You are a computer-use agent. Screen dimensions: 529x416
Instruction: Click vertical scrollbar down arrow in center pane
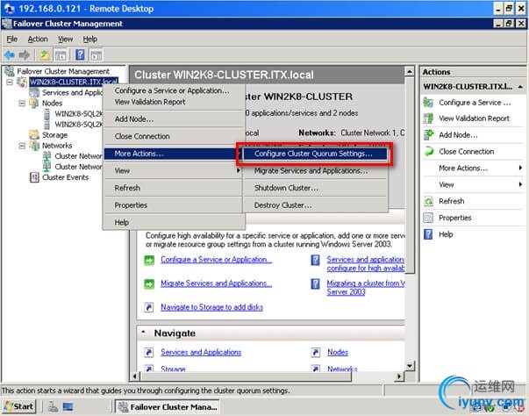pos(409,366)
